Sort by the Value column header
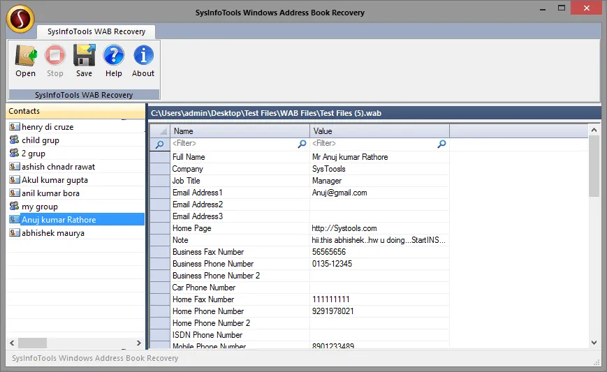Image resolution: width=607 pixels, height=372 pixels. 380,131
